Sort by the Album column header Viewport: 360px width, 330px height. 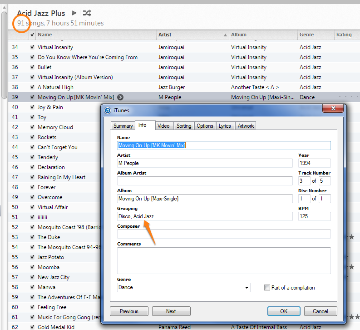pos(263,35)
